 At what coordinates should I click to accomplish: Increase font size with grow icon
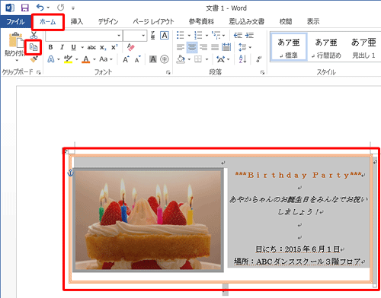pyautogui.click(x=126, y=59)
